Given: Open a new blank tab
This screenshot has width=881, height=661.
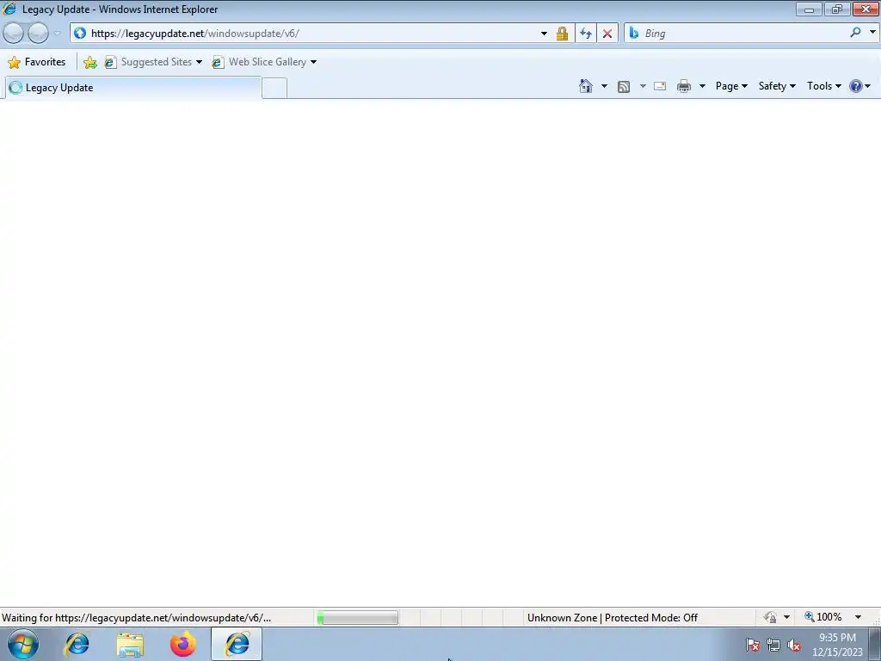Looking at the screenshot, I should 274,89.
